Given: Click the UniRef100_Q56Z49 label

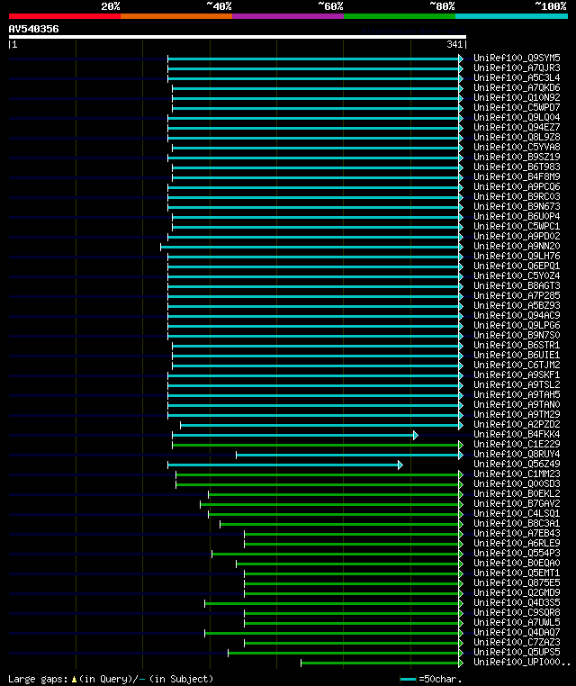Looking at the screenshot, I should pyautogui.click(x=517, y=465).
